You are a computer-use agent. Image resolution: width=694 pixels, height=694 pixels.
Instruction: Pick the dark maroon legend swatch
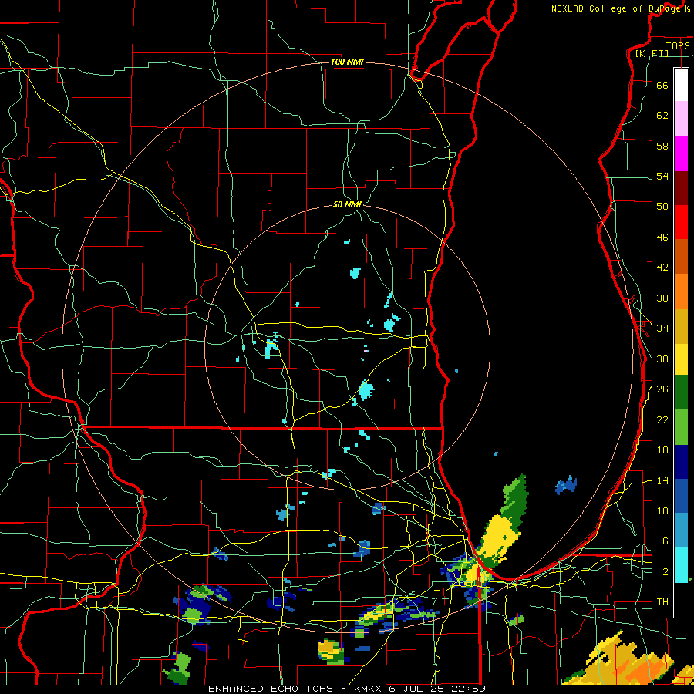pos(681,188)
